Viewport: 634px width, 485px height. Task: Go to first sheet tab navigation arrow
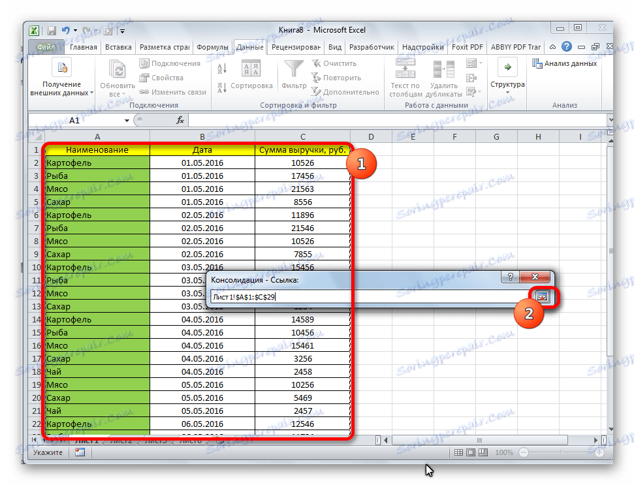click(x=34, y=439)
